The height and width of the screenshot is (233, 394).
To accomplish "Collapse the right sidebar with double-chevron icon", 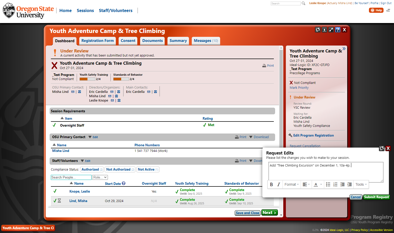I will (344, 49).
